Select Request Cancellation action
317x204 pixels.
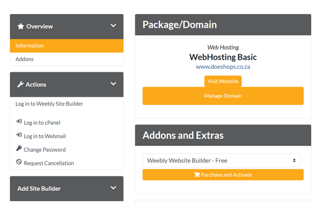[67, 163]
